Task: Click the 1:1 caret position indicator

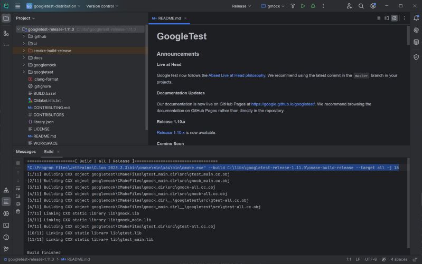Action: tap(349, 259)
